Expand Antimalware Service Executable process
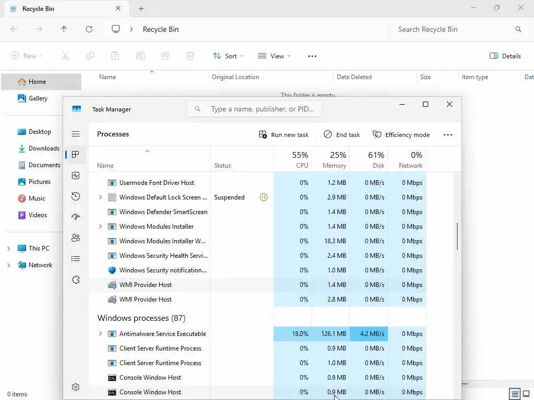Screen dimensions: 534x400 [100, 334]
